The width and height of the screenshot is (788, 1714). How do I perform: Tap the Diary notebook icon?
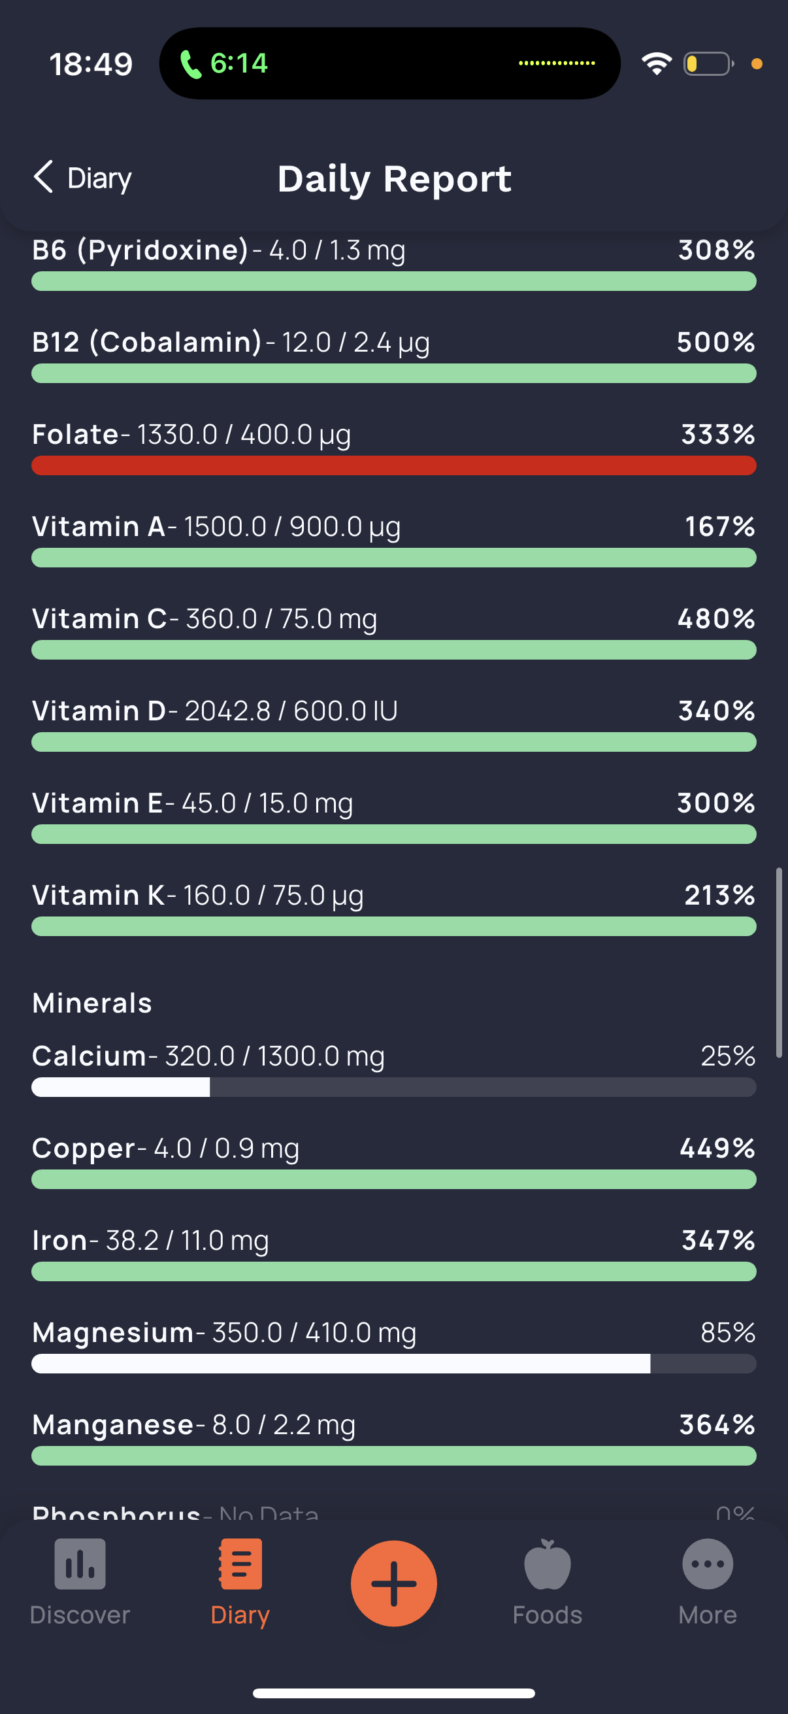click(240, 1564)
